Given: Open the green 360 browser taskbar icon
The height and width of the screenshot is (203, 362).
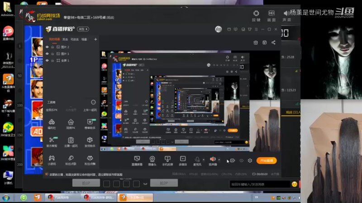Looking at the screenshot, I should pos(24,198).
